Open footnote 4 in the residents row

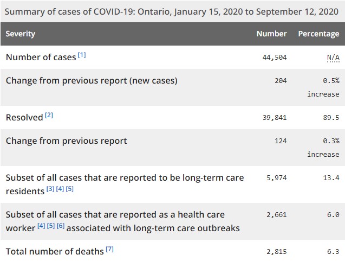pyautogui.click(x=60, y=189)
